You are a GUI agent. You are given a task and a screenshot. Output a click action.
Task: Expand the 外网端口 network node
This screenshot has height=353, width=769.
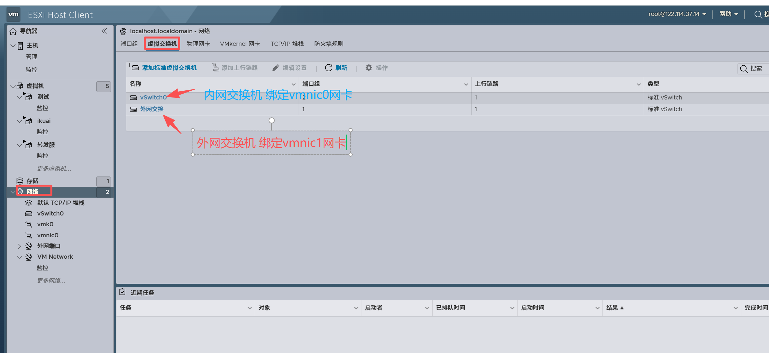(20, 246)
